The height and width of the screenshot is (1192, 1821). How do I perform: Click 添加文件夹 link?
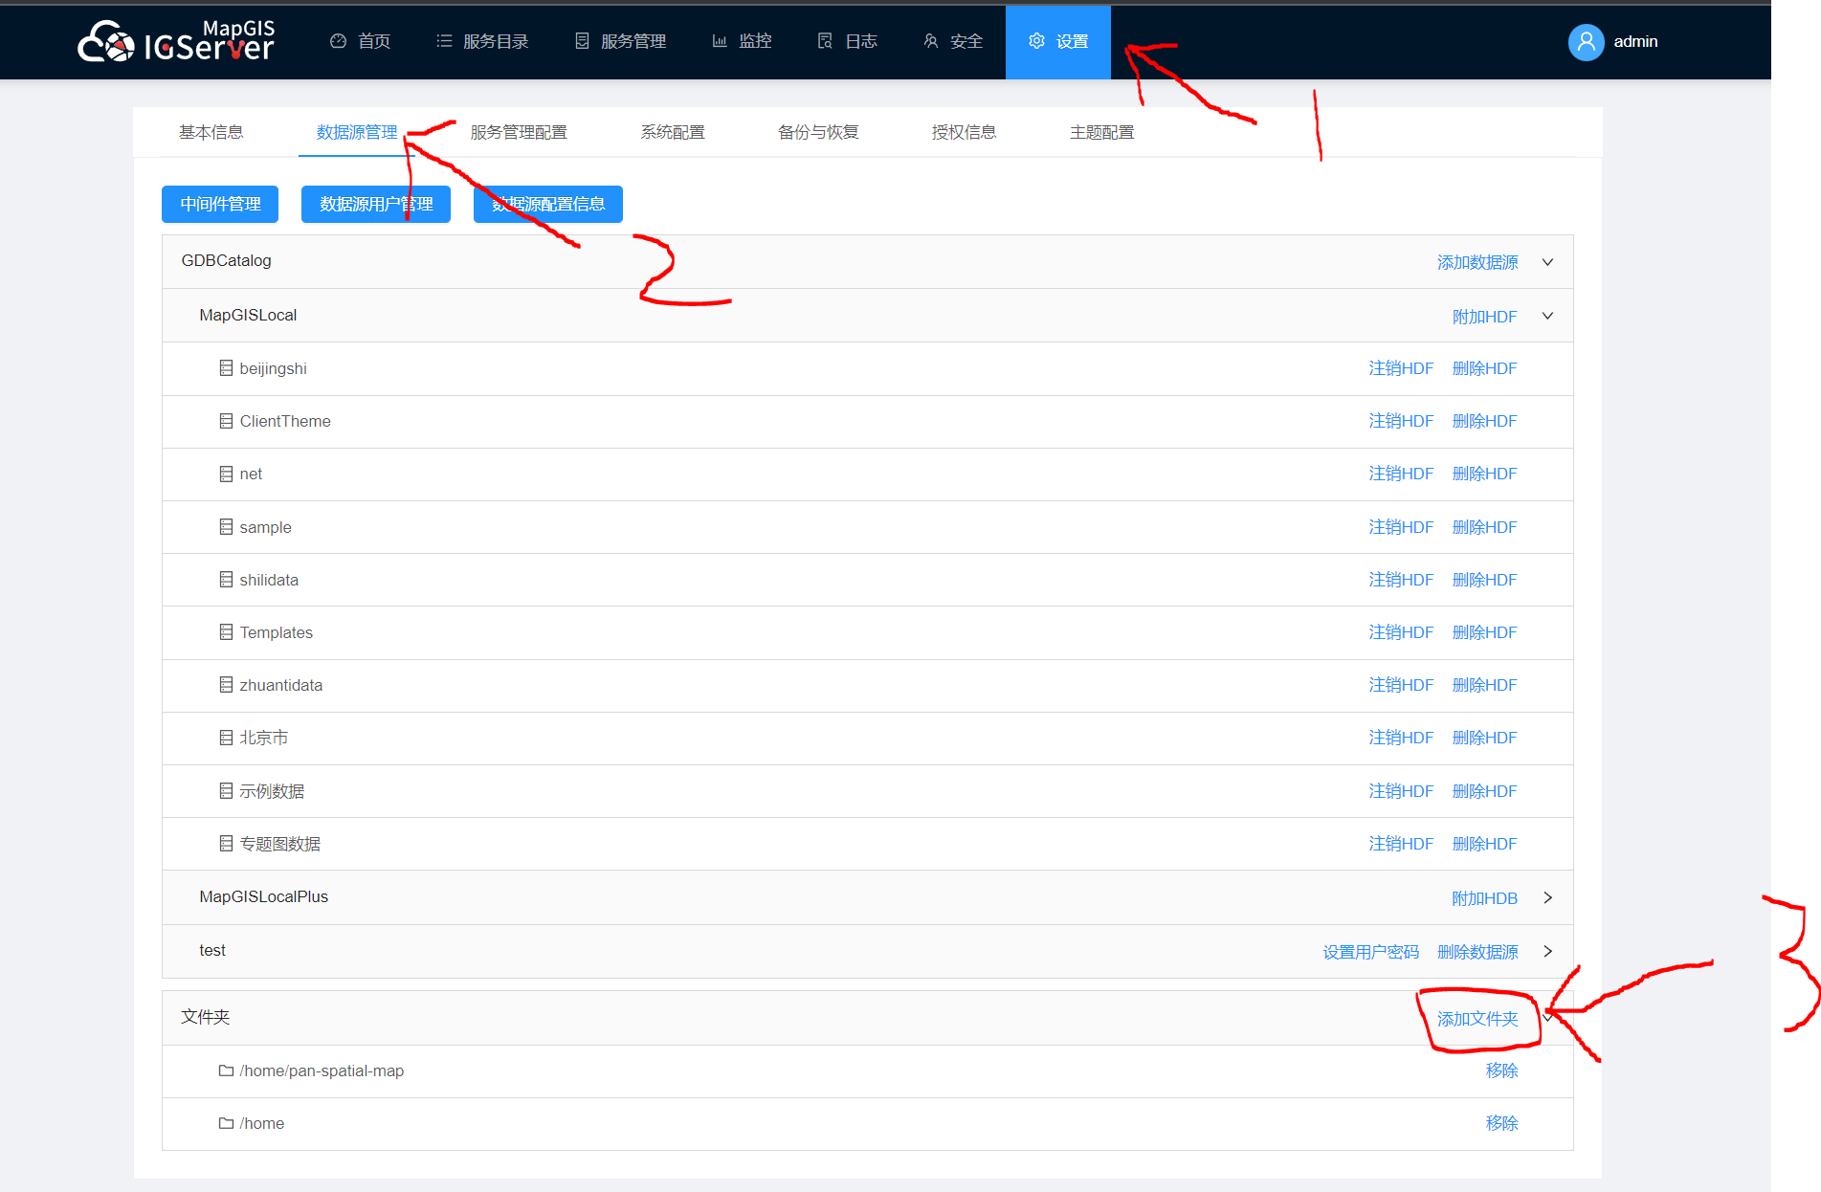point(1477,1019)
